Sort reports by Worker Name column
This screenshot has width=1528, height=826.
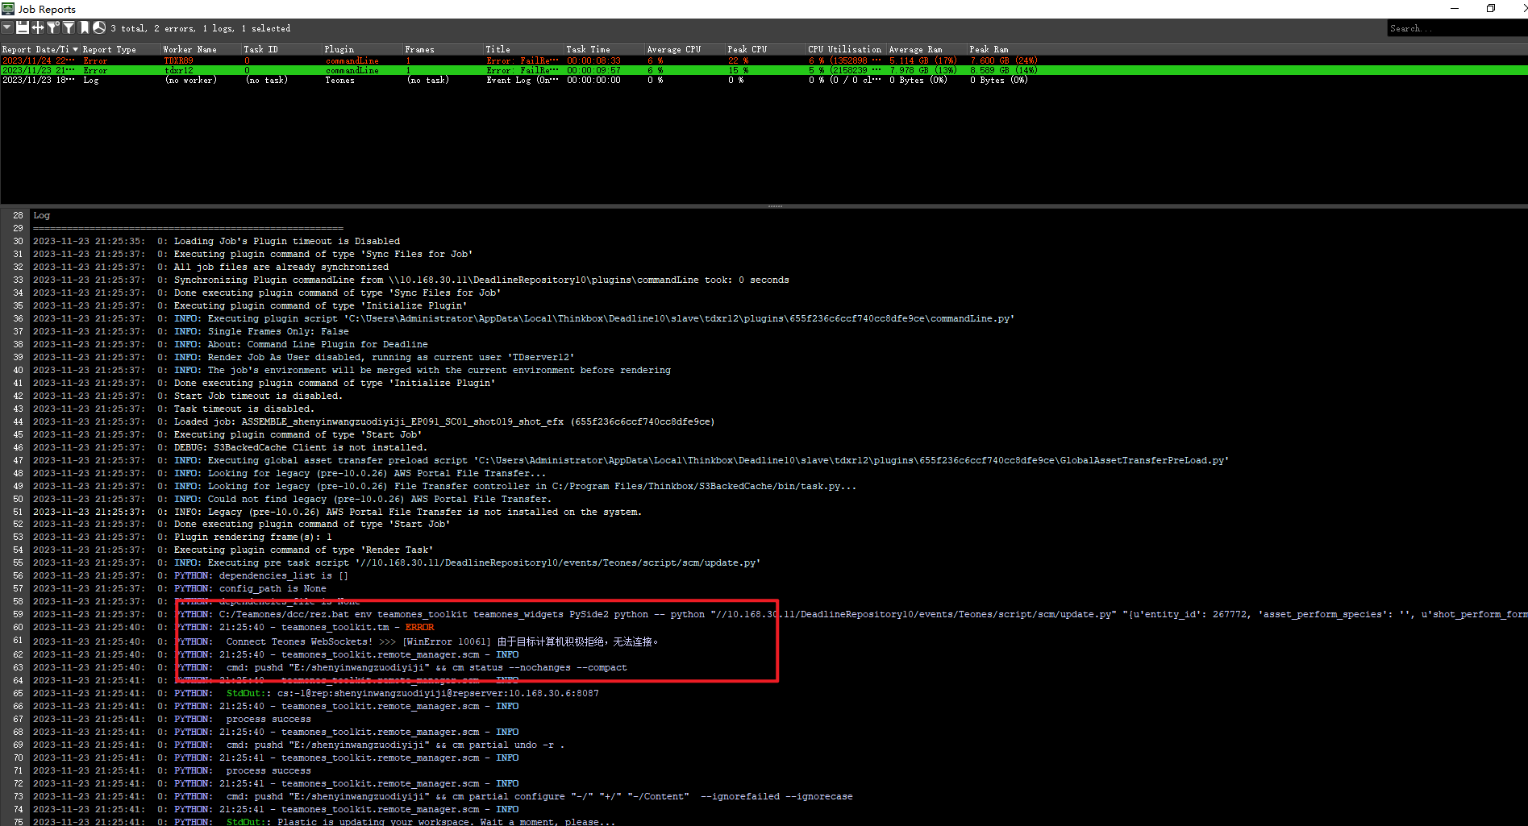[x=190, y=49]
